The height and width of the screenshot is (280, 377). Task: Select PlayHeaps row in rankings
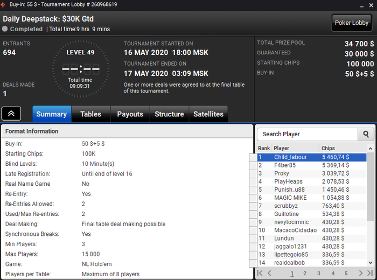point(312,181)
